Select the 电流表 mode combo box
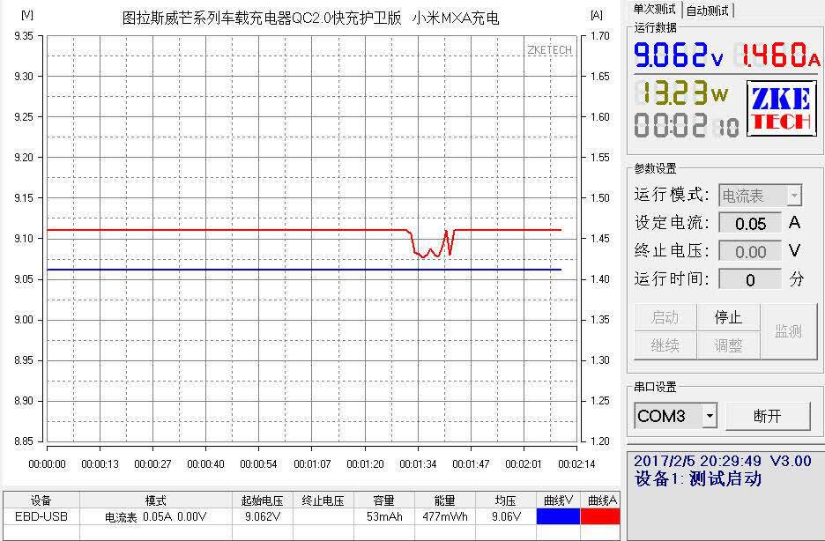Screen dimensions: 825x541 761,196
